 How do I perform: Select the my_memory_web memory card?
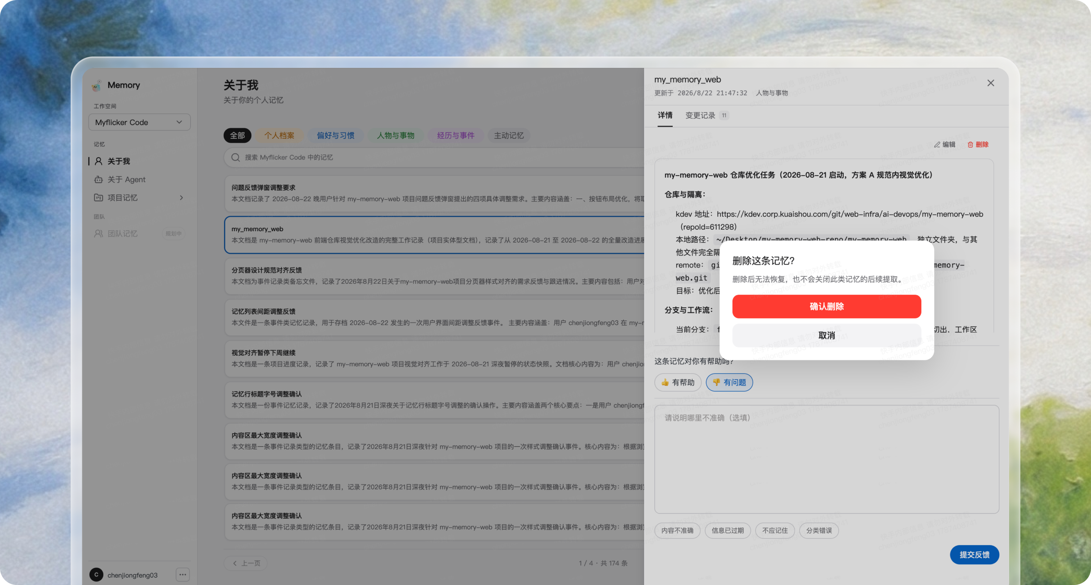coord(434,234)
